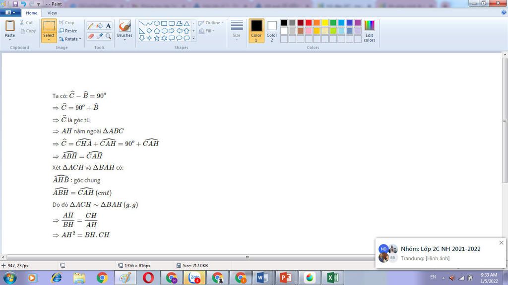Open the Brushes dropdown

[x=125, y=39]
